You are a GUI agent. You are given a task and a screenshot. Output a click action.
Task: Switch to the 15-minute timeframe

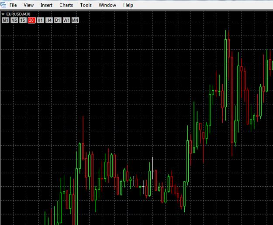tap(23, 20)
